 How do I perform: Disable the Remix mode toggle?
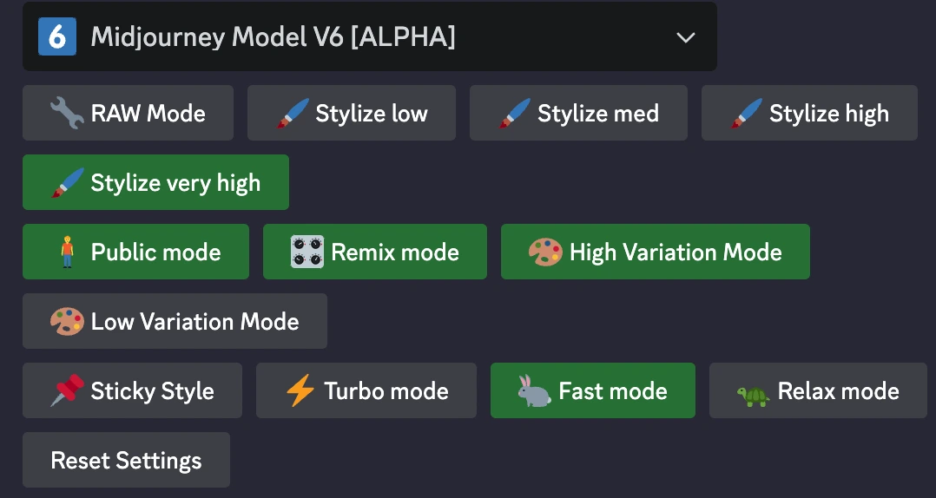tap(375, 252)
